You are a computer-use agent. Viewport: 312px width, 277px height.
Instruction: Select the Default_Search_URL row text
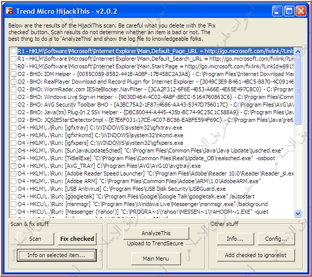(x=155, y=59)
